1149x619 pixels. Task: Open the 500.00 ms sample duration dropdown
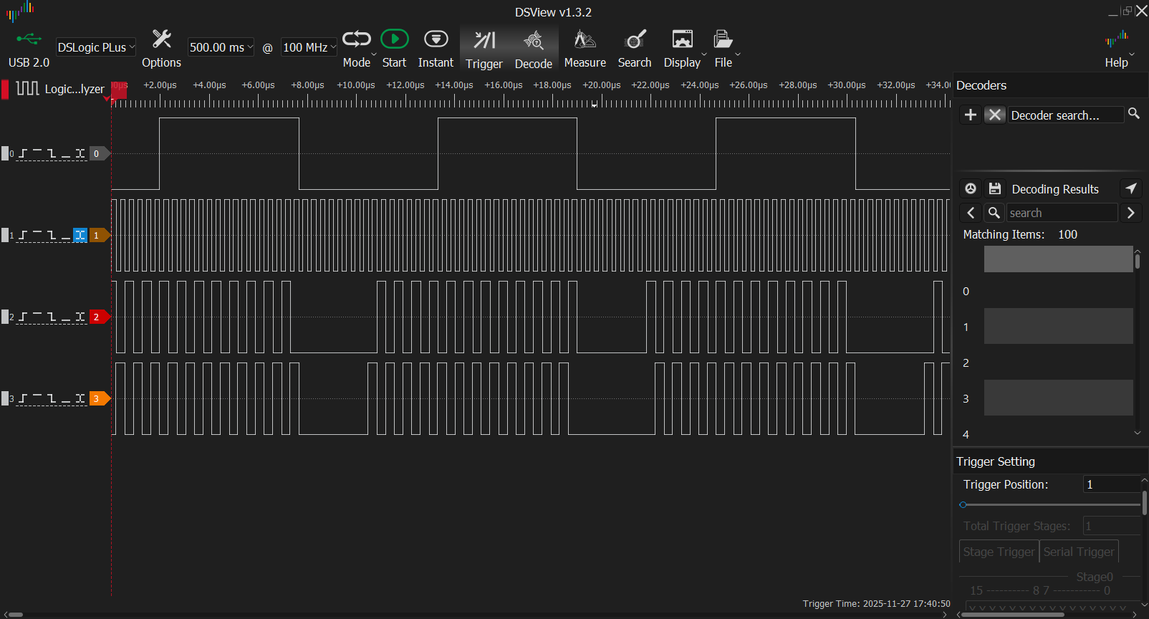coord(221,47)
